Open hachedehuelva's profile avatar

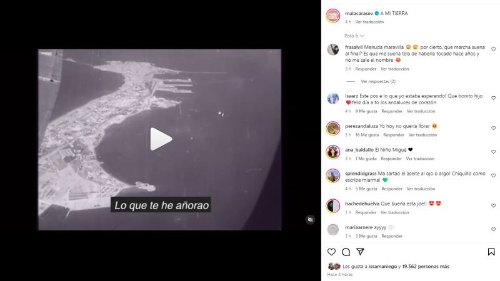pos(333,206)
